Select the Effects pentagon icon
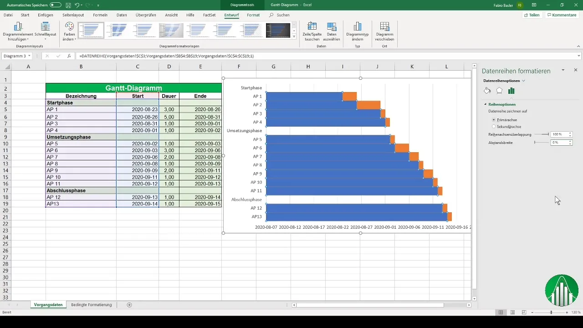 (499, 91)
